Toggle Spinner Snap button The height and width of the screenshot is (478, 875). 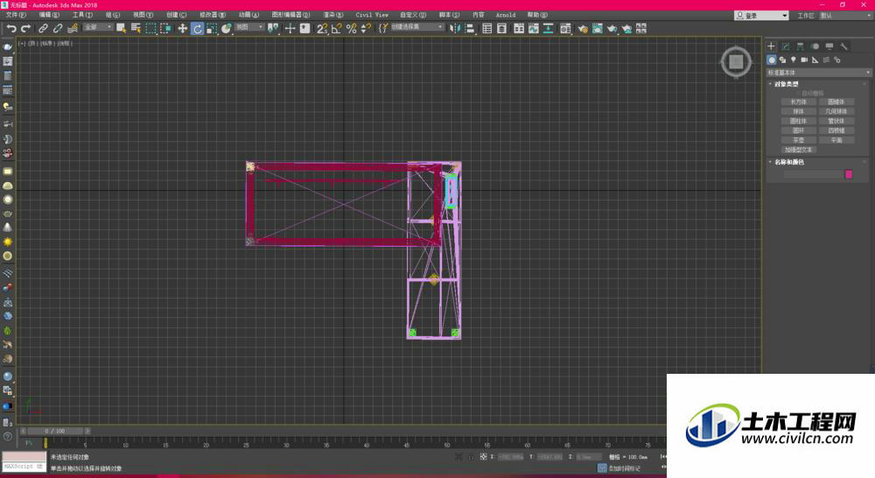[366, 28]
